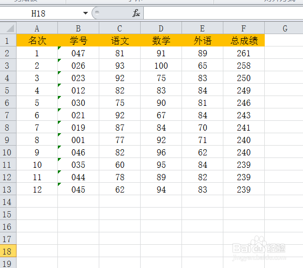The image size is (303, 268).
Task: Click header cell 学号
Action: (78, 40)
